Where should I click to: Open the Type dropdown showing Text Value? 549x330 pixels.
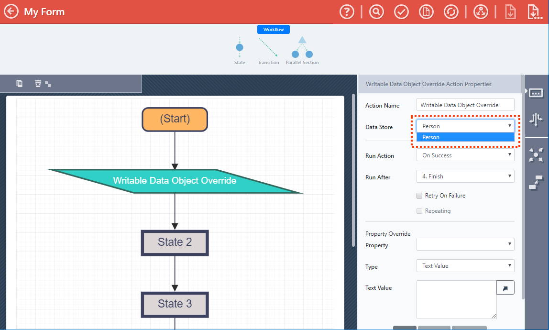coord(465,265)
